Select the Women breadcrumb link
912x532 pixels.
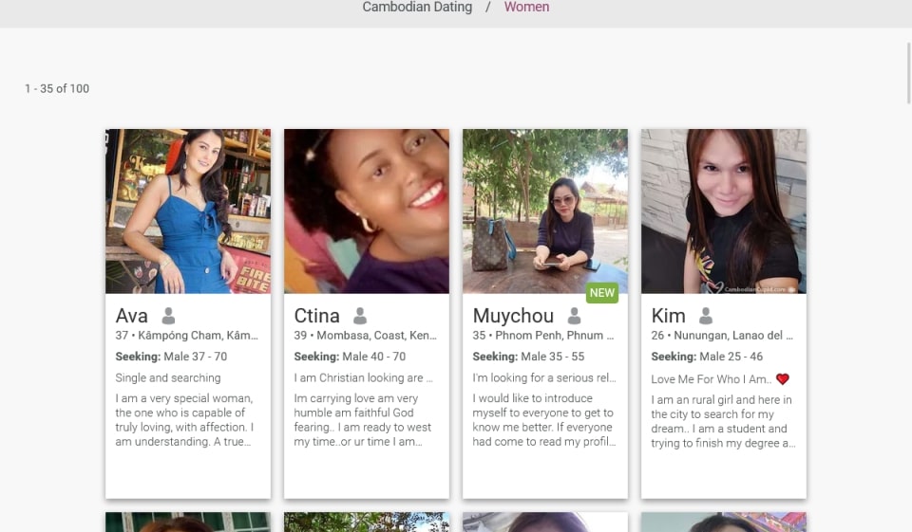pos(526,8)
